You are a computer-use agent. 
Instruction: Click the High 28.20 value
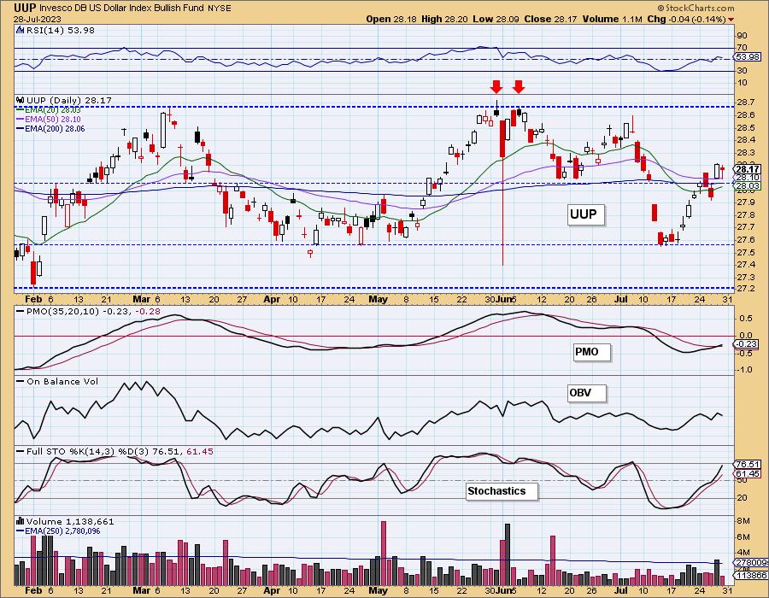pyautogui.click(x=445, y=19)
